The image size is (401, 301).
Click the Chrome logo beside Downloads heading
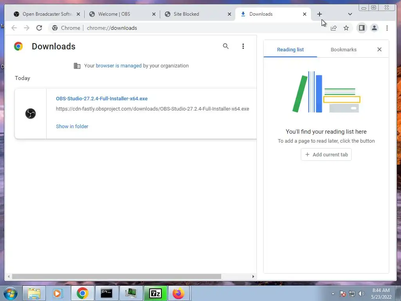(x=18, y=46)
